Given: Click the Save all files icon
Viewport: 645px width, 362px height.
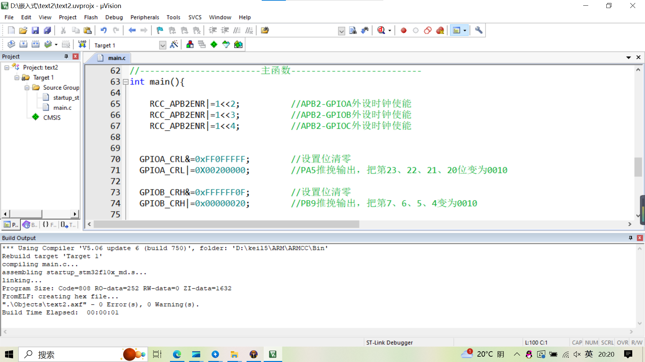Looking at the screenshot, I should click(47, 30).
